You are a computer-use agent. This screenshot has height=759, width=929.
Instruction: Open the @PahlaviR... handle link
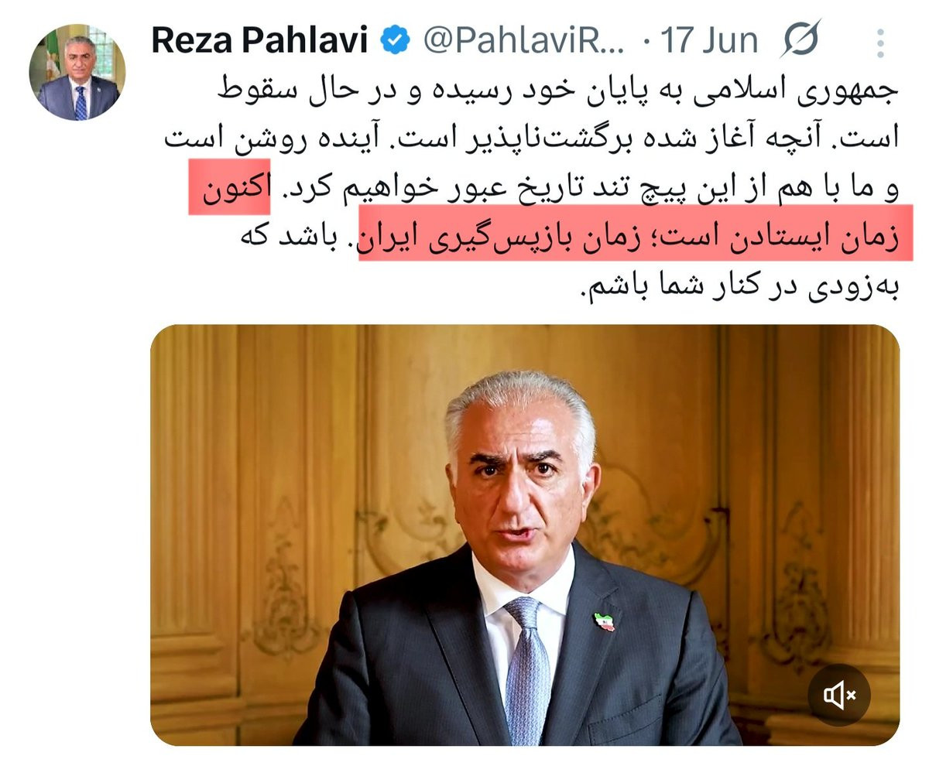(523, 40)
